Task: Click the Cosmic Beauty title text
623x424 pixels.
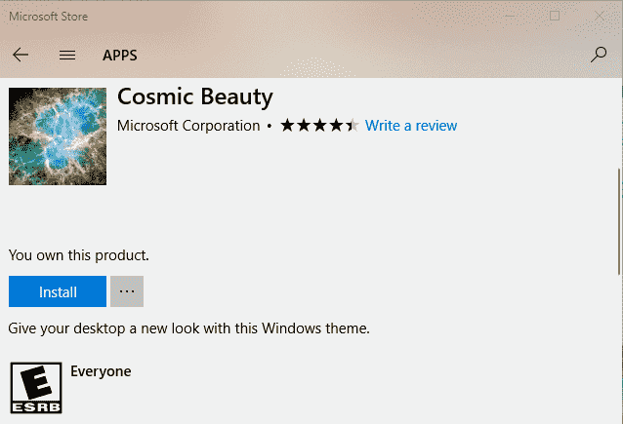Action: pos(195,96)
